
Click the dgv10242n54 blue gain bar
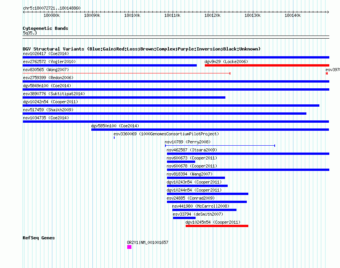[171, 106]
